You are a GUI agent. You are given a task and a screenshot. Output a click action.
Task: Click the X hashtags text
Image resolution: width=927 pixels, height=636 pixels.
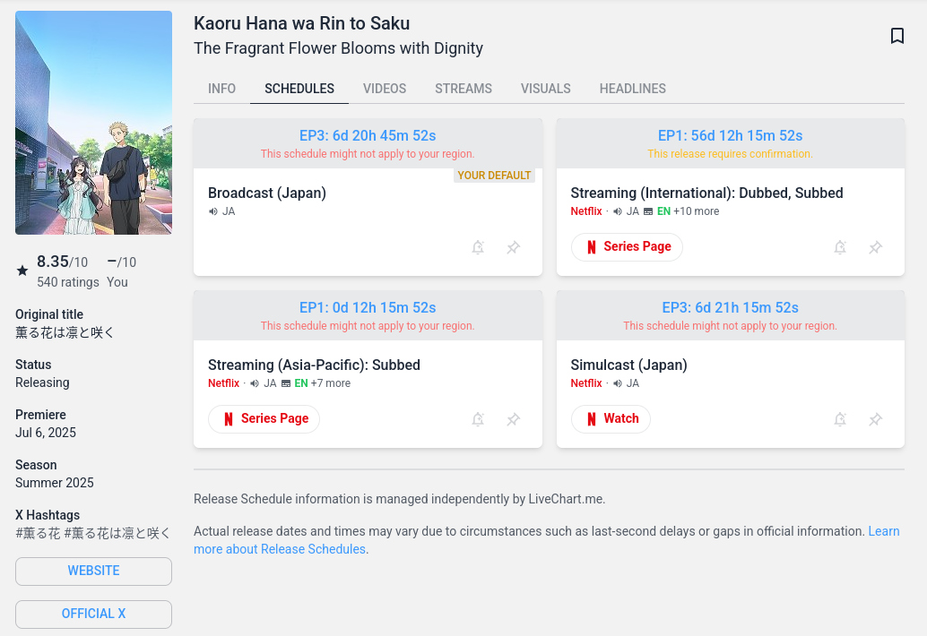click(92, 533)
